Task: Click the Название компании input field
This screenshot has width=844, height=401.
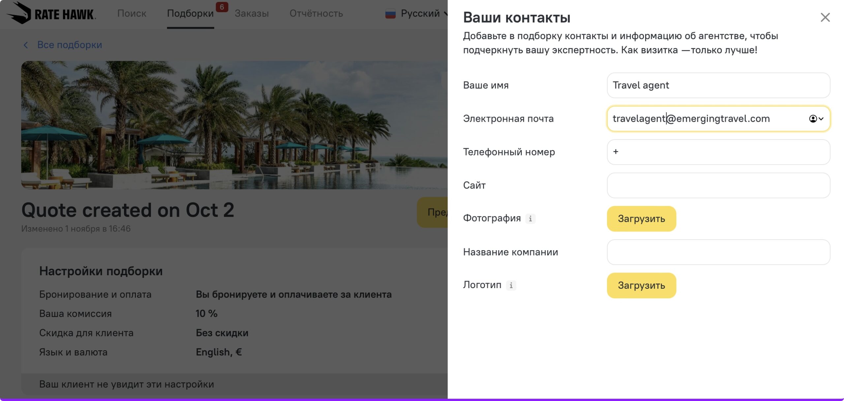Action: click(x=718, y=252)
